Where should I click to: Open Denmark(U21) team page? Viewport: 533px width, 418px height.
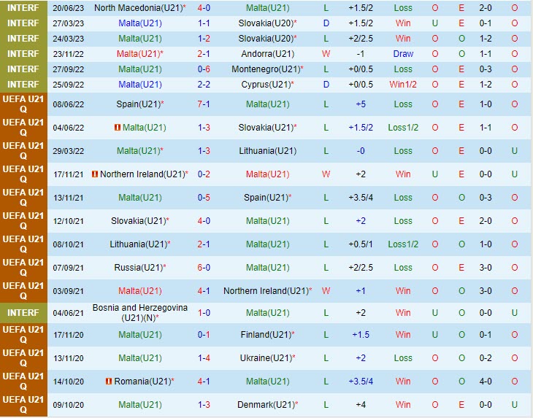(x=265, y=405)
